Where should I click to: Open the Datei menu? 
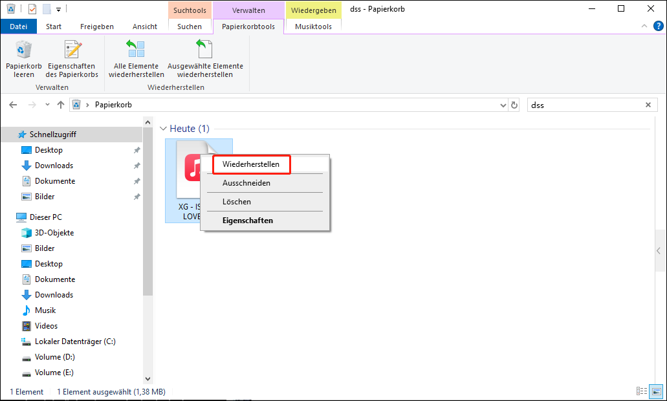[18, 27]
